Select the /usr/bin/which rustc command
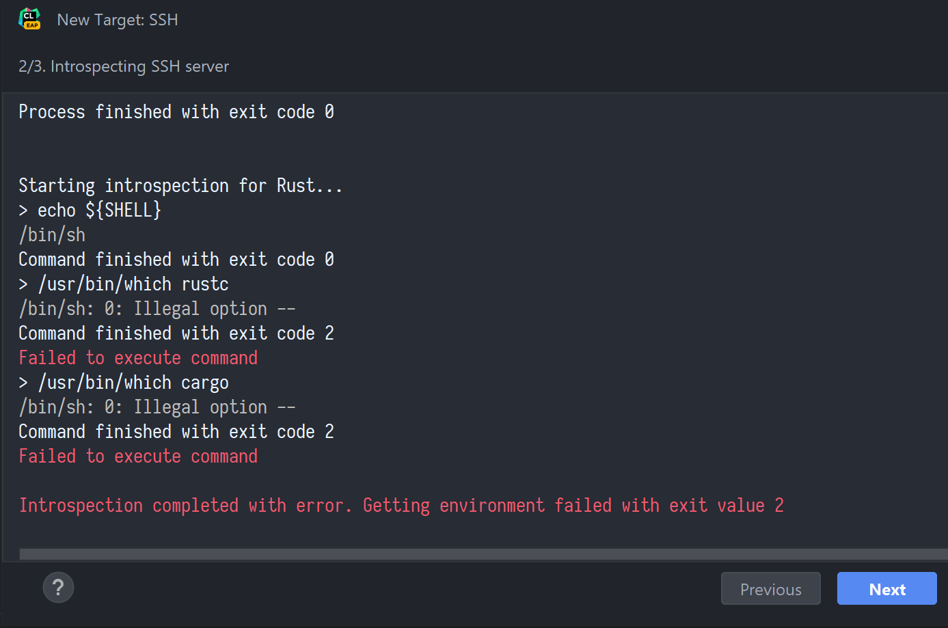 coord(123,284)
